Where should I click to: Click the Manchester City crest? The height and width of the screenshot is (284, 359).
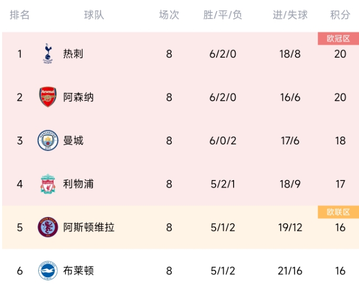point(48,140)
